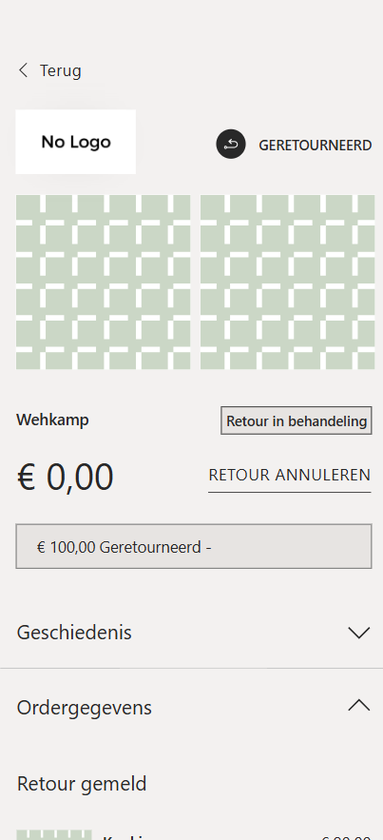Click the € 0,00 amount
The width and height of the screenshot is (383, 840).
coord(66,477)
